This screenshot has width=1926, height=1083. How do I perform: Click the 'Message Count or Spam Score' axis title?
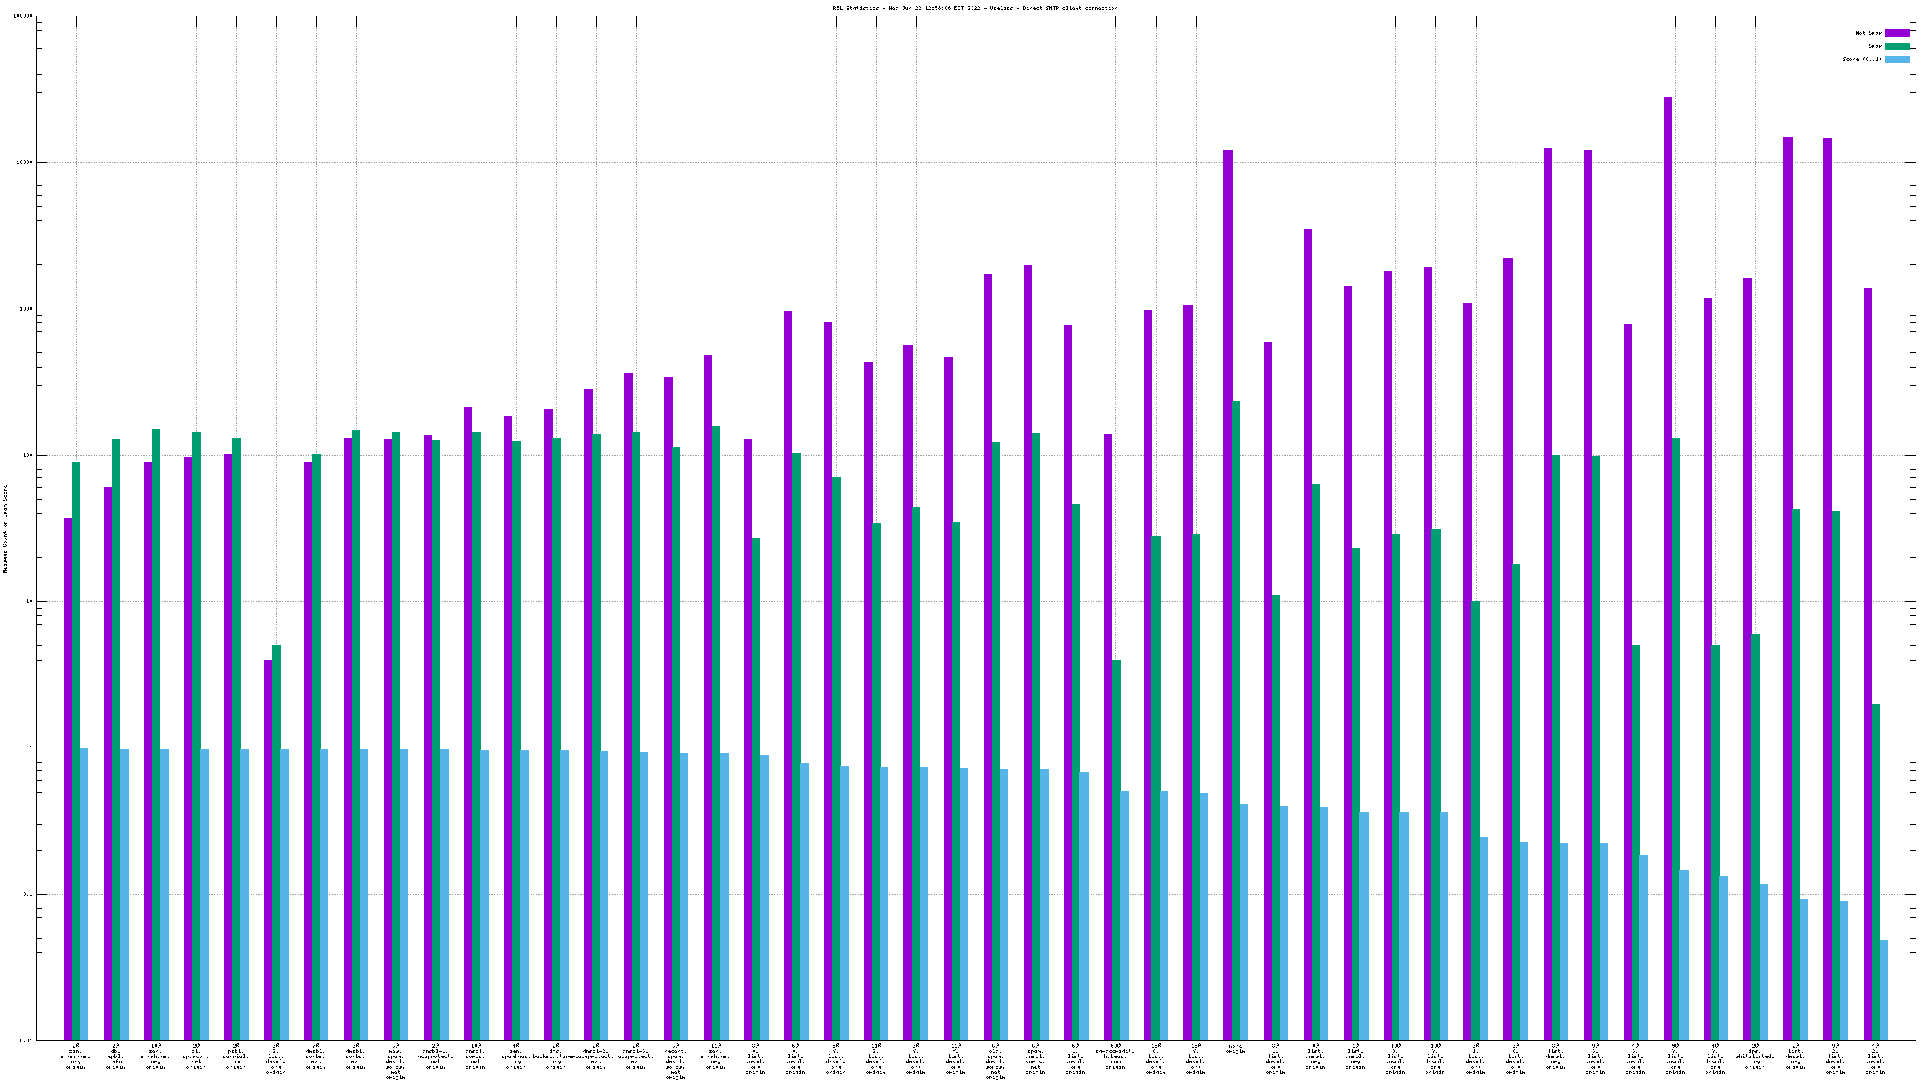point(5,528)
